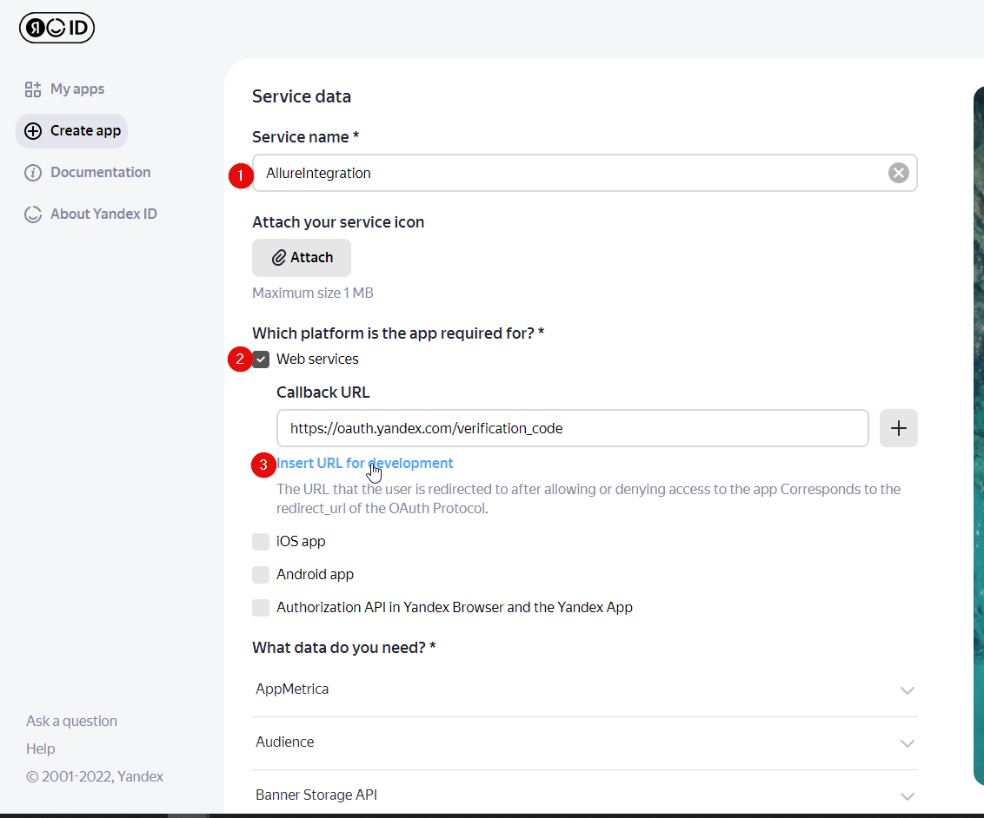Select the Create app plus icon
The width and height of the screenshot is (984, 818).
(x=33, y=130)
